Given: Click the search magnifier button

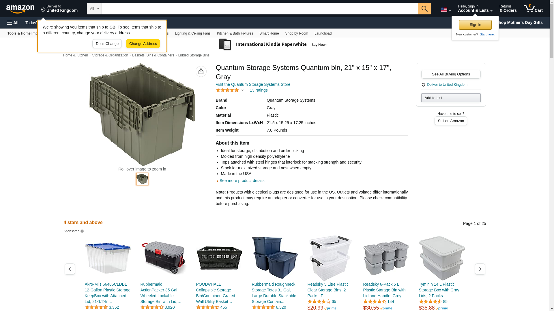Looking at the screenshot, I should click(424, 9).
